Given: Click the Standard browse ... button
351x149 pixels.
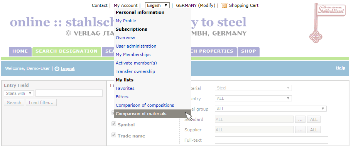Looking at the screenshot, I should (x=300, y=119).
